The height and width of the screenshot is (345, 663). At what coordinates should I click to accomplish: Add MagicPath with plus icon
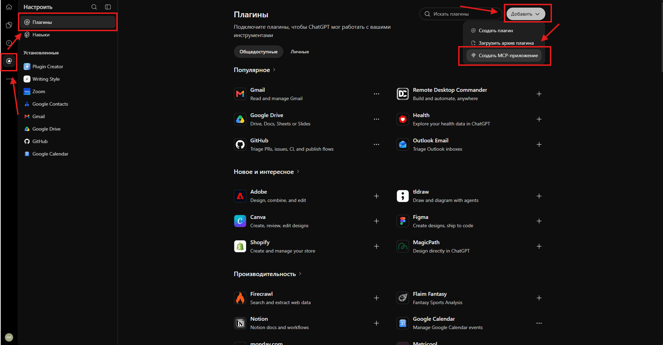539,246
